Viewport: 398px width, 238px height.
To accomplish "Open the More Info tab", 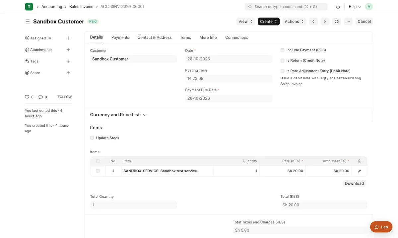I will [208, 37].
